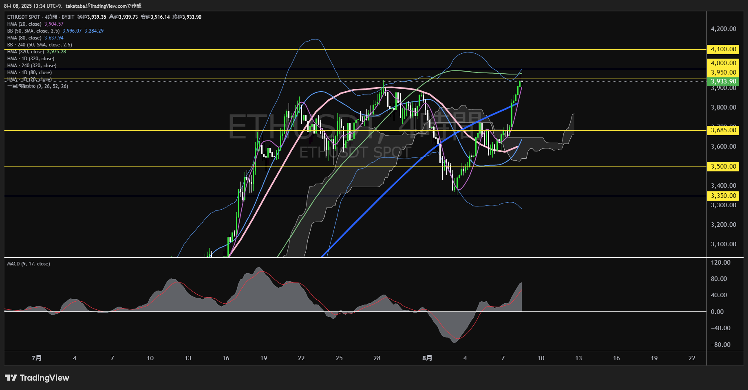The width and height of the screenshot is (748, 390).
Task: Click the BB · 240 (50, SMA, close, 2.5) legend
Action: click(40, 45)
